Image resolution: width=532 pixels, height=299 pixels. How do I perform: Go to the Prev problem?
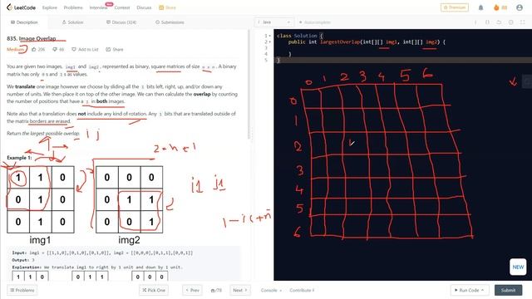pos(192,290)
